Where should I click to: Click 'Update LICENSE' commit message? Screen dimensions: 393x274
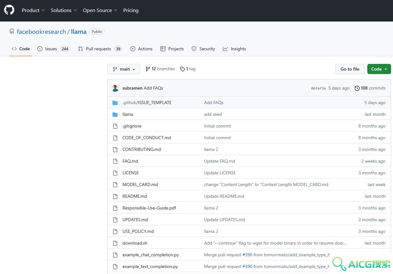pos(220,173)
